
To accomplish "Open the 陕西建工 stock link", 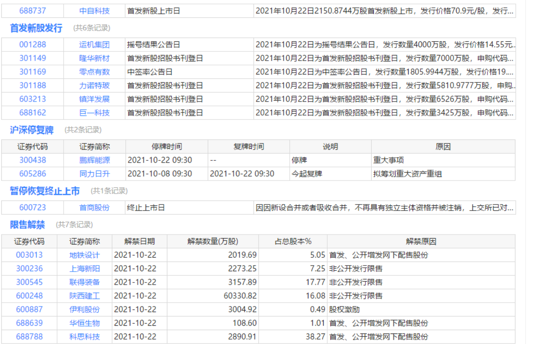I will [x=85, y=296].
